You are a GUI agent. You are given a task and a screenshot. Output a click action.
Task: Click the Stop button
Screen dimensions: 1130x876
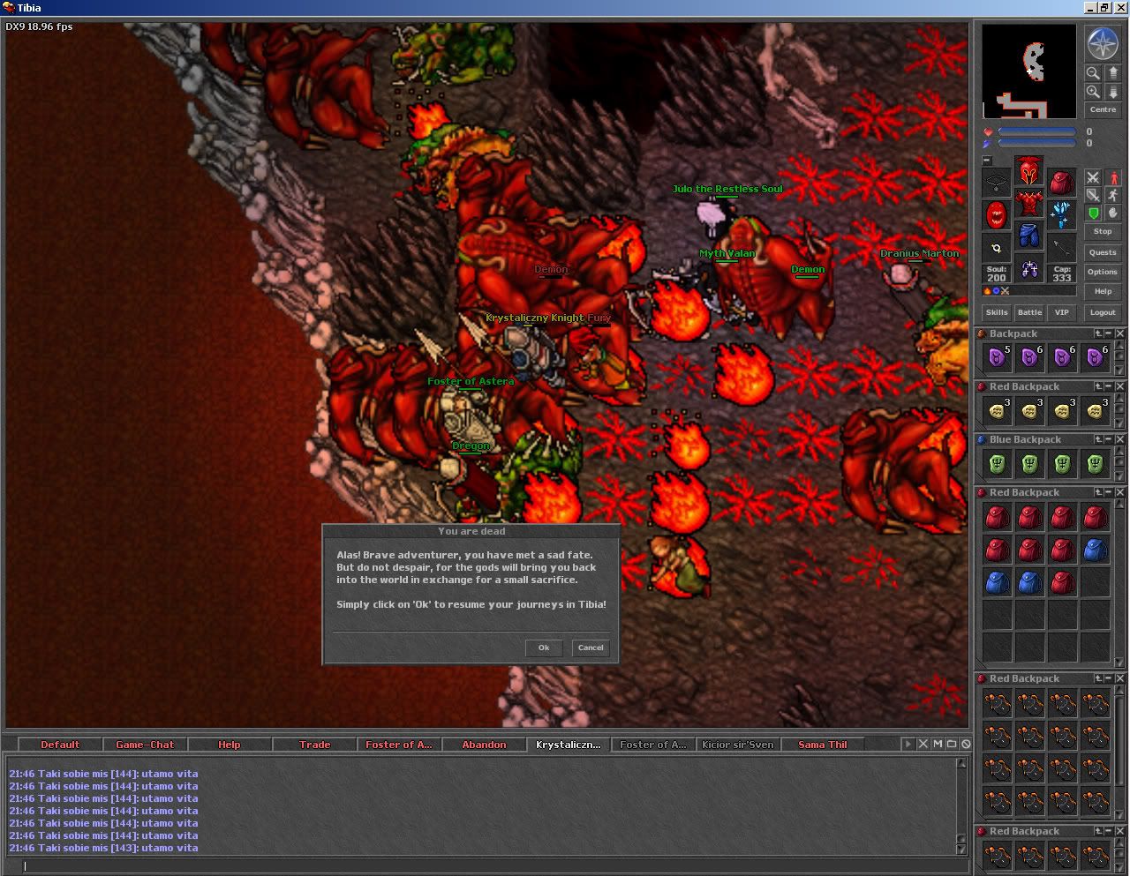click(x=1103, y=232)
